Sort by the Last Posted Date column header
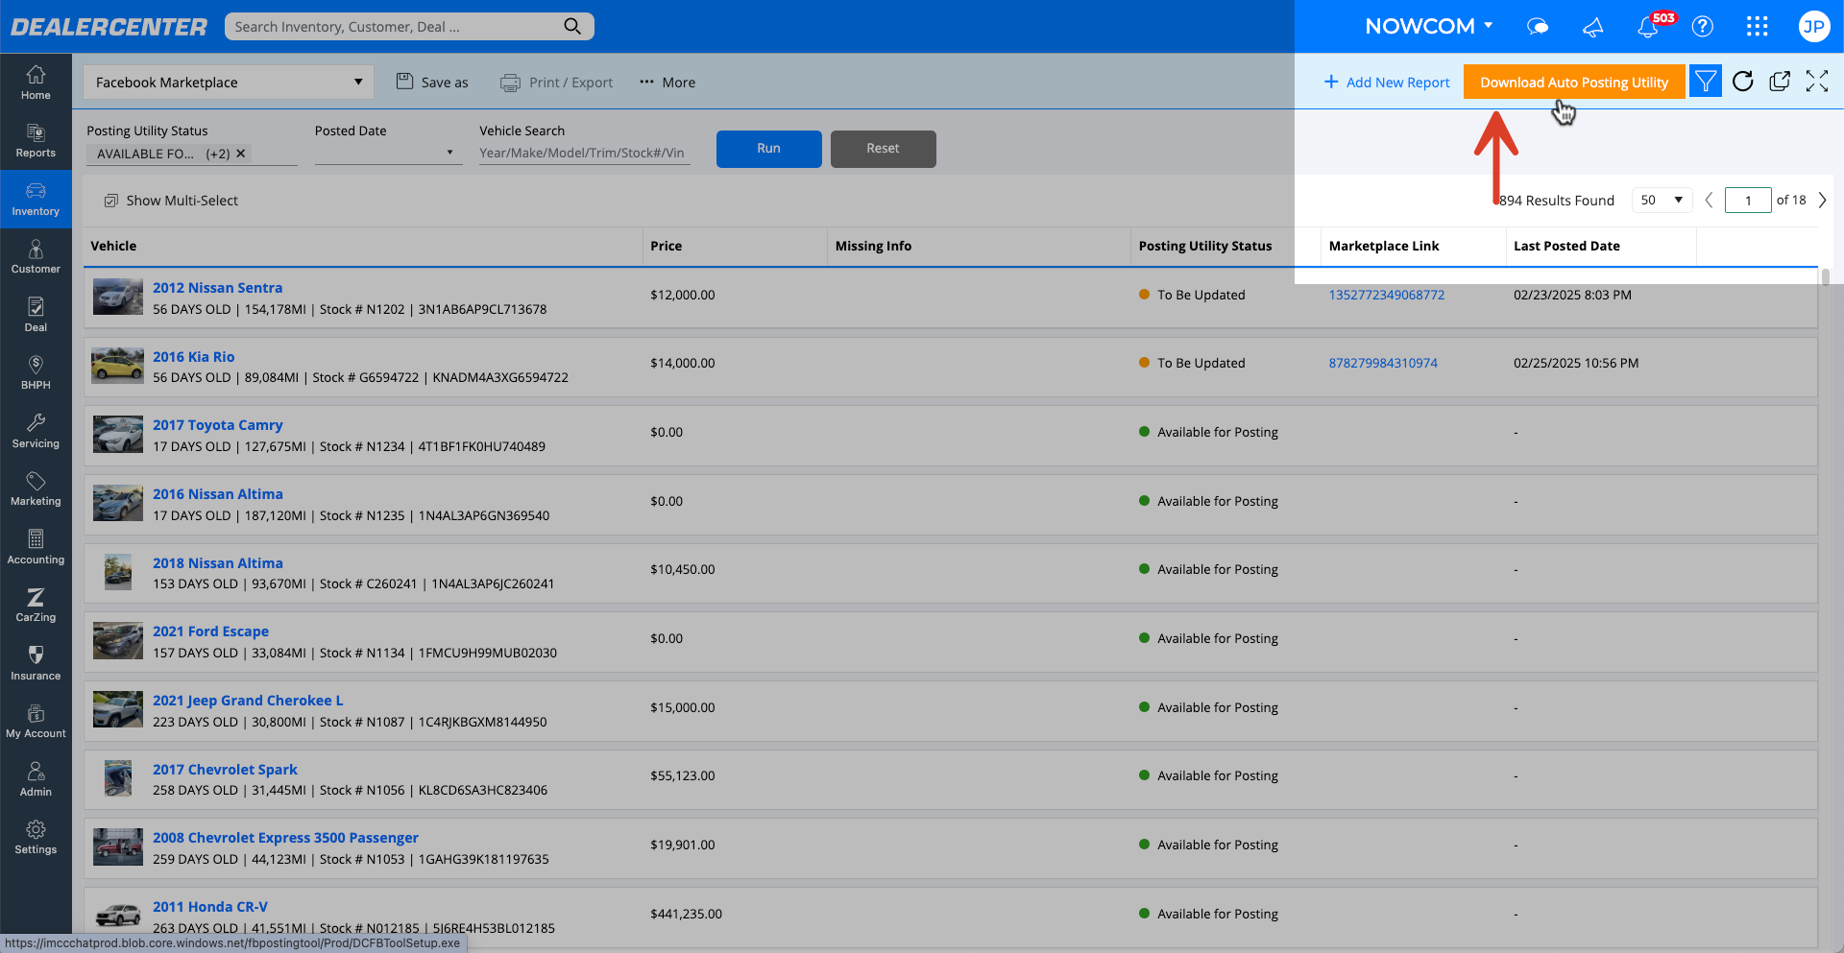The width and height of the screenshot is (1844, 953). pyautogui.click(x=1566, y=246)
